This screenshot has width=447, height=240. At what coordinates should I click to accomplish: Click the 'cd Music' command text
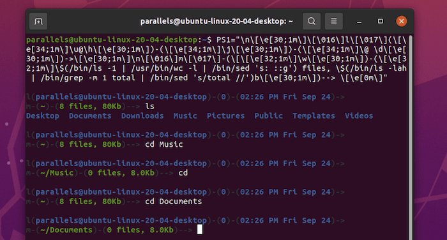(x=164, y=144)
